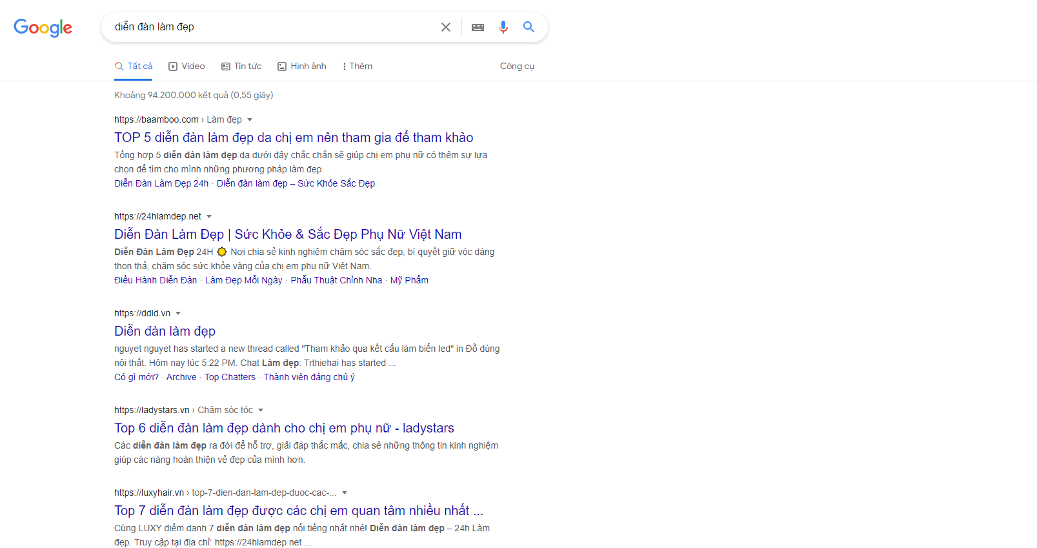Click the https://ladystars.vn URL breadcrumb
1037x548 pixels.
(x=183, y=410)
